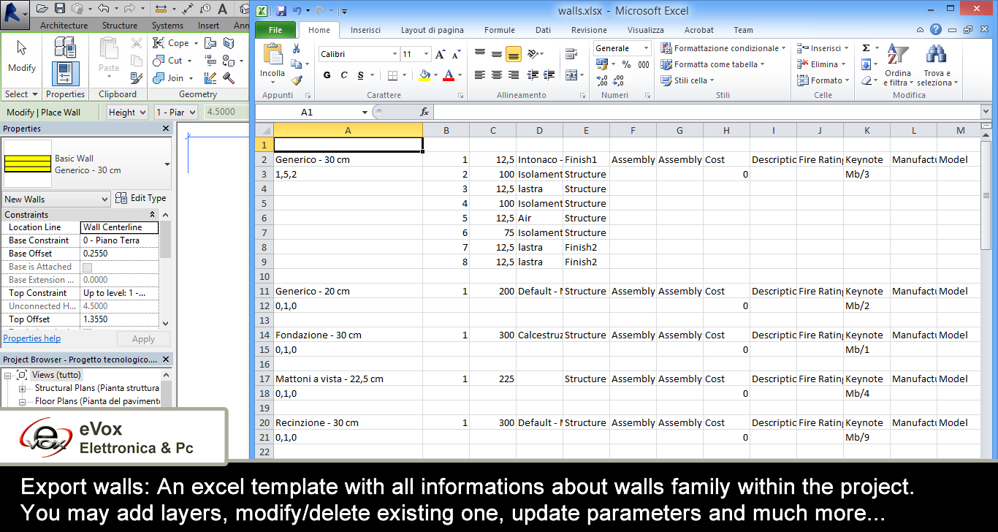Expand the Structural Plans tree node

22,388
